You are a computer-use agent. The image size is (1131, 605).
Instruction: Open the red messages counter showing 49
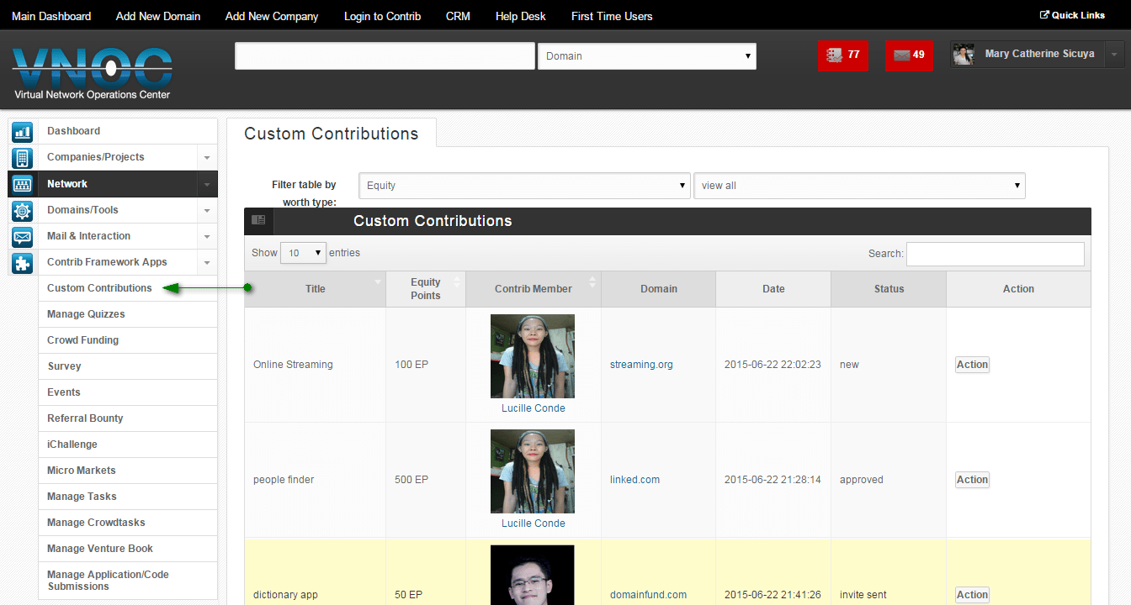coord(909,55)
